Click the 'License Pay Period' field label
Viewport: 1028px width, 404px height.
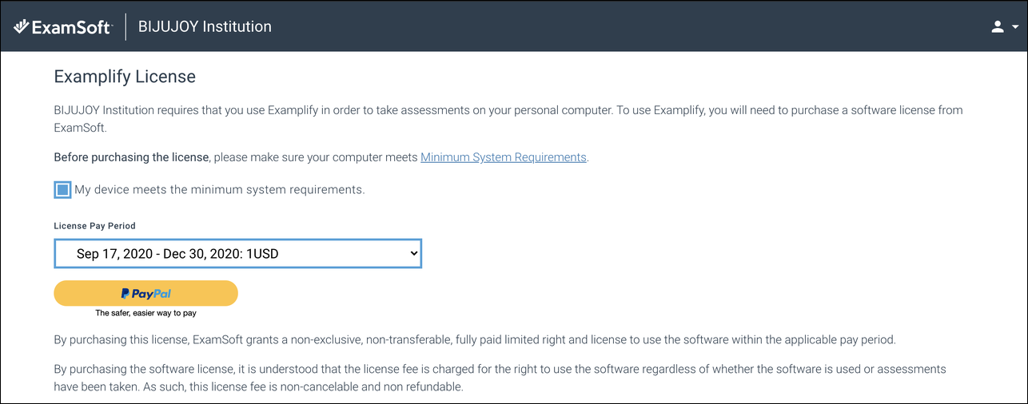click(95, 226)
